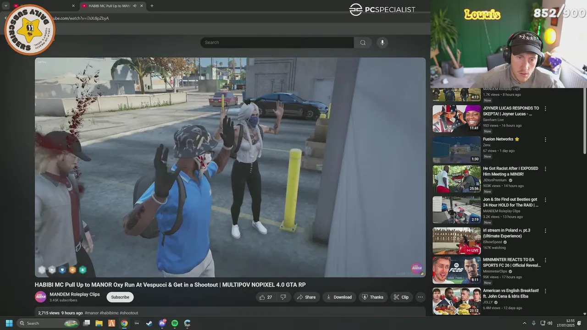
Task: Click the YouTube search input field
Action: pyautogui.click(x=277, y=43)
